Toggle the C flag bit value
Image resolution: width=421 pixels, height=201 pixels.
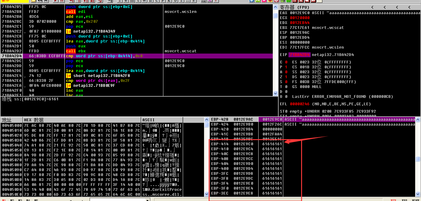[x=286, y=62]
